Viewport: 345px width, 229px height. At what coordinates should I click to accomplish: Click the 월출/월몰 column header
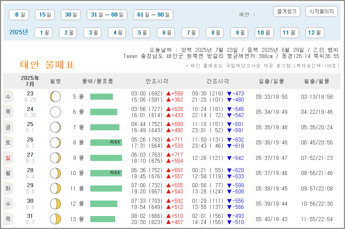317,81
